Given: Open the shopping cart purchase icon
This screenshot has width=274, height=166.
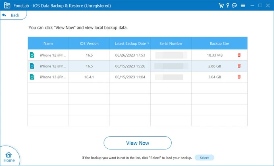Looking at the screenshot, I should coord(221,6).
